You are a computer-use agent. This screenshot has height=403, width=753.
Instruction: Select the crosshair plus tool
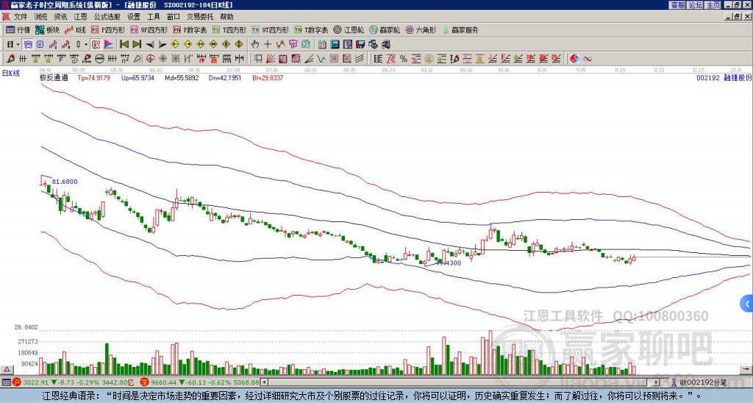click(268, 45)
